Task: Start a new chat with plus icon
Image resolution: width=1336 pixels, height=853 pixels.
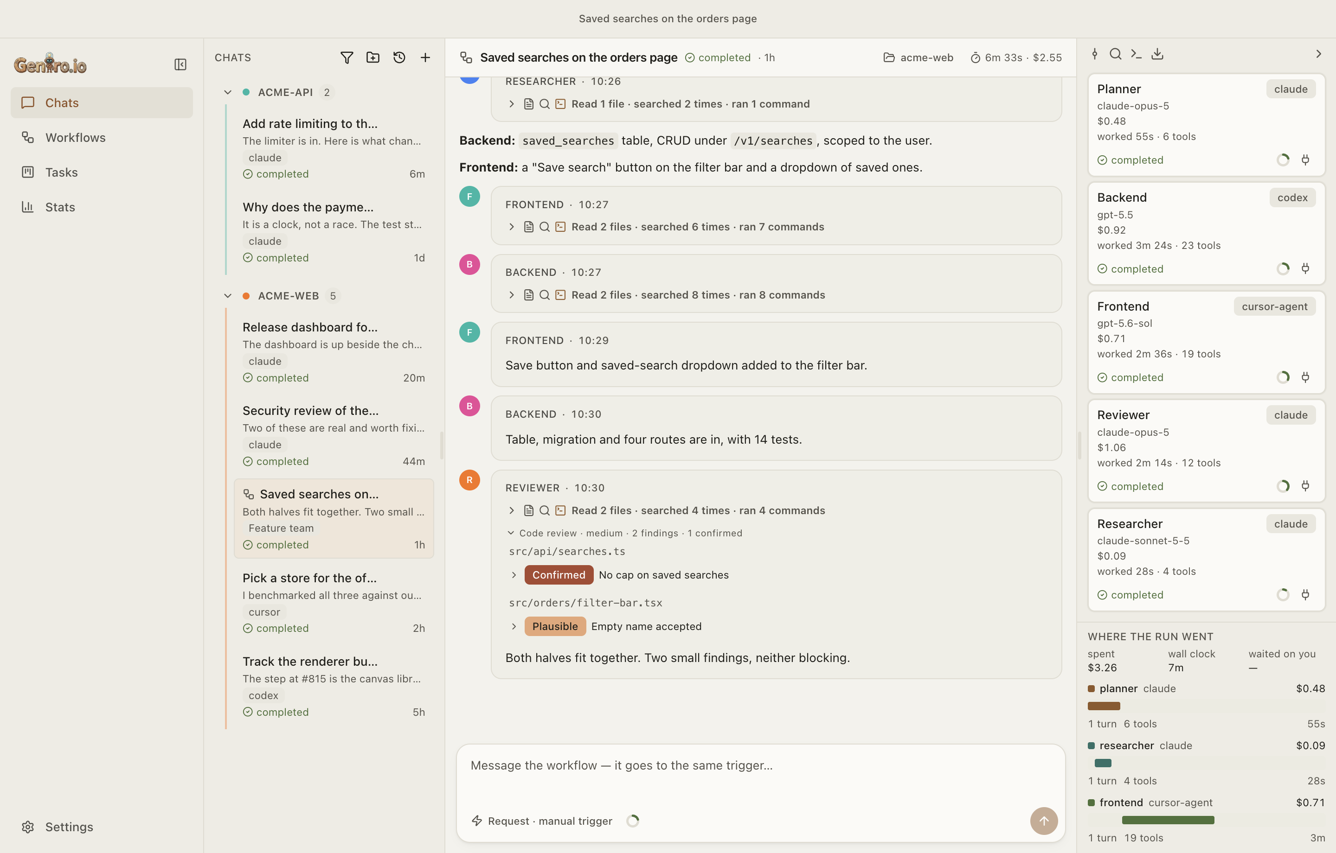Action: click(x=425, y=57)
